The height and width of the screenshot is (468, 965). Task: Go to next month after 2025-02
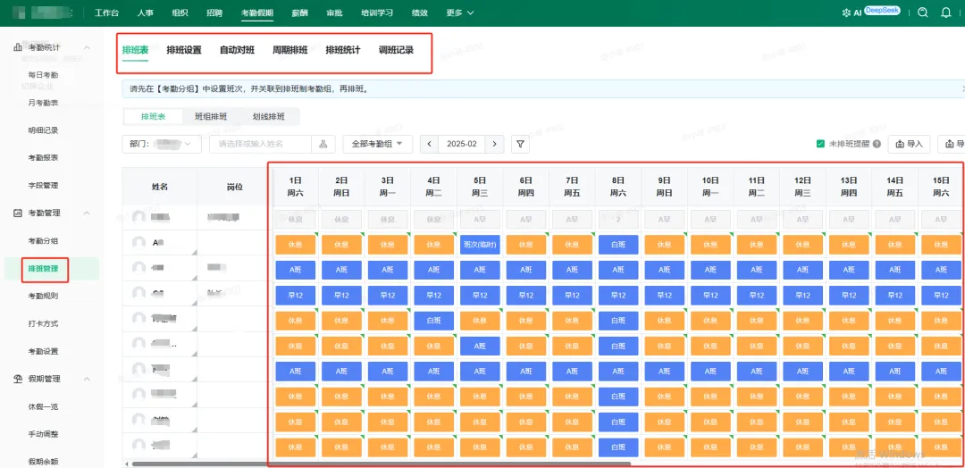pos(494,144)
